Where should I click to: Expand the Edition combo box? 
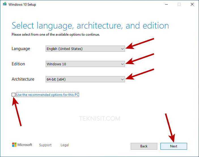[85, 64]
